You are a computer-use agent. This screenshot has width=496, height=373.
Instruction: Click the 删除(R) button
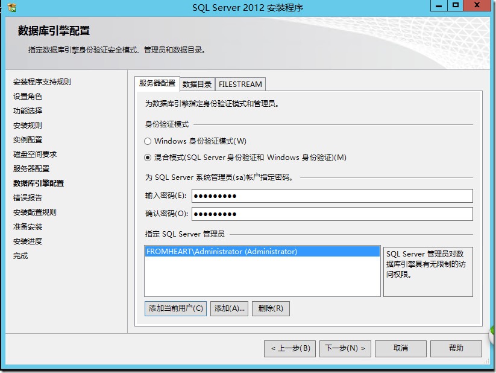[271, 308]
